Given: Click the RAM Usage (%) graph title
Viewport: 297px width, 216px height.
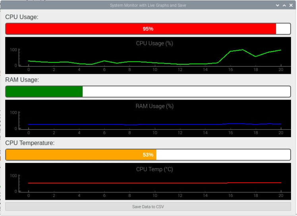Looking at the screenshot, I should 154,106.
